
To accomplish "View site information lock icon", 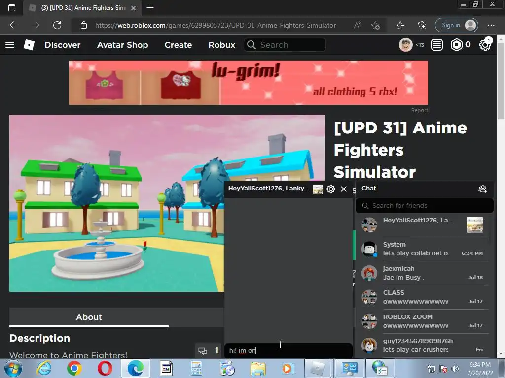I will click(84, 25).
